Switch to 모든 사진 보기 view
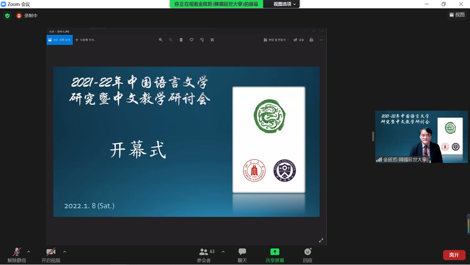Screen dimensions: 470x265 pos(60,40)
